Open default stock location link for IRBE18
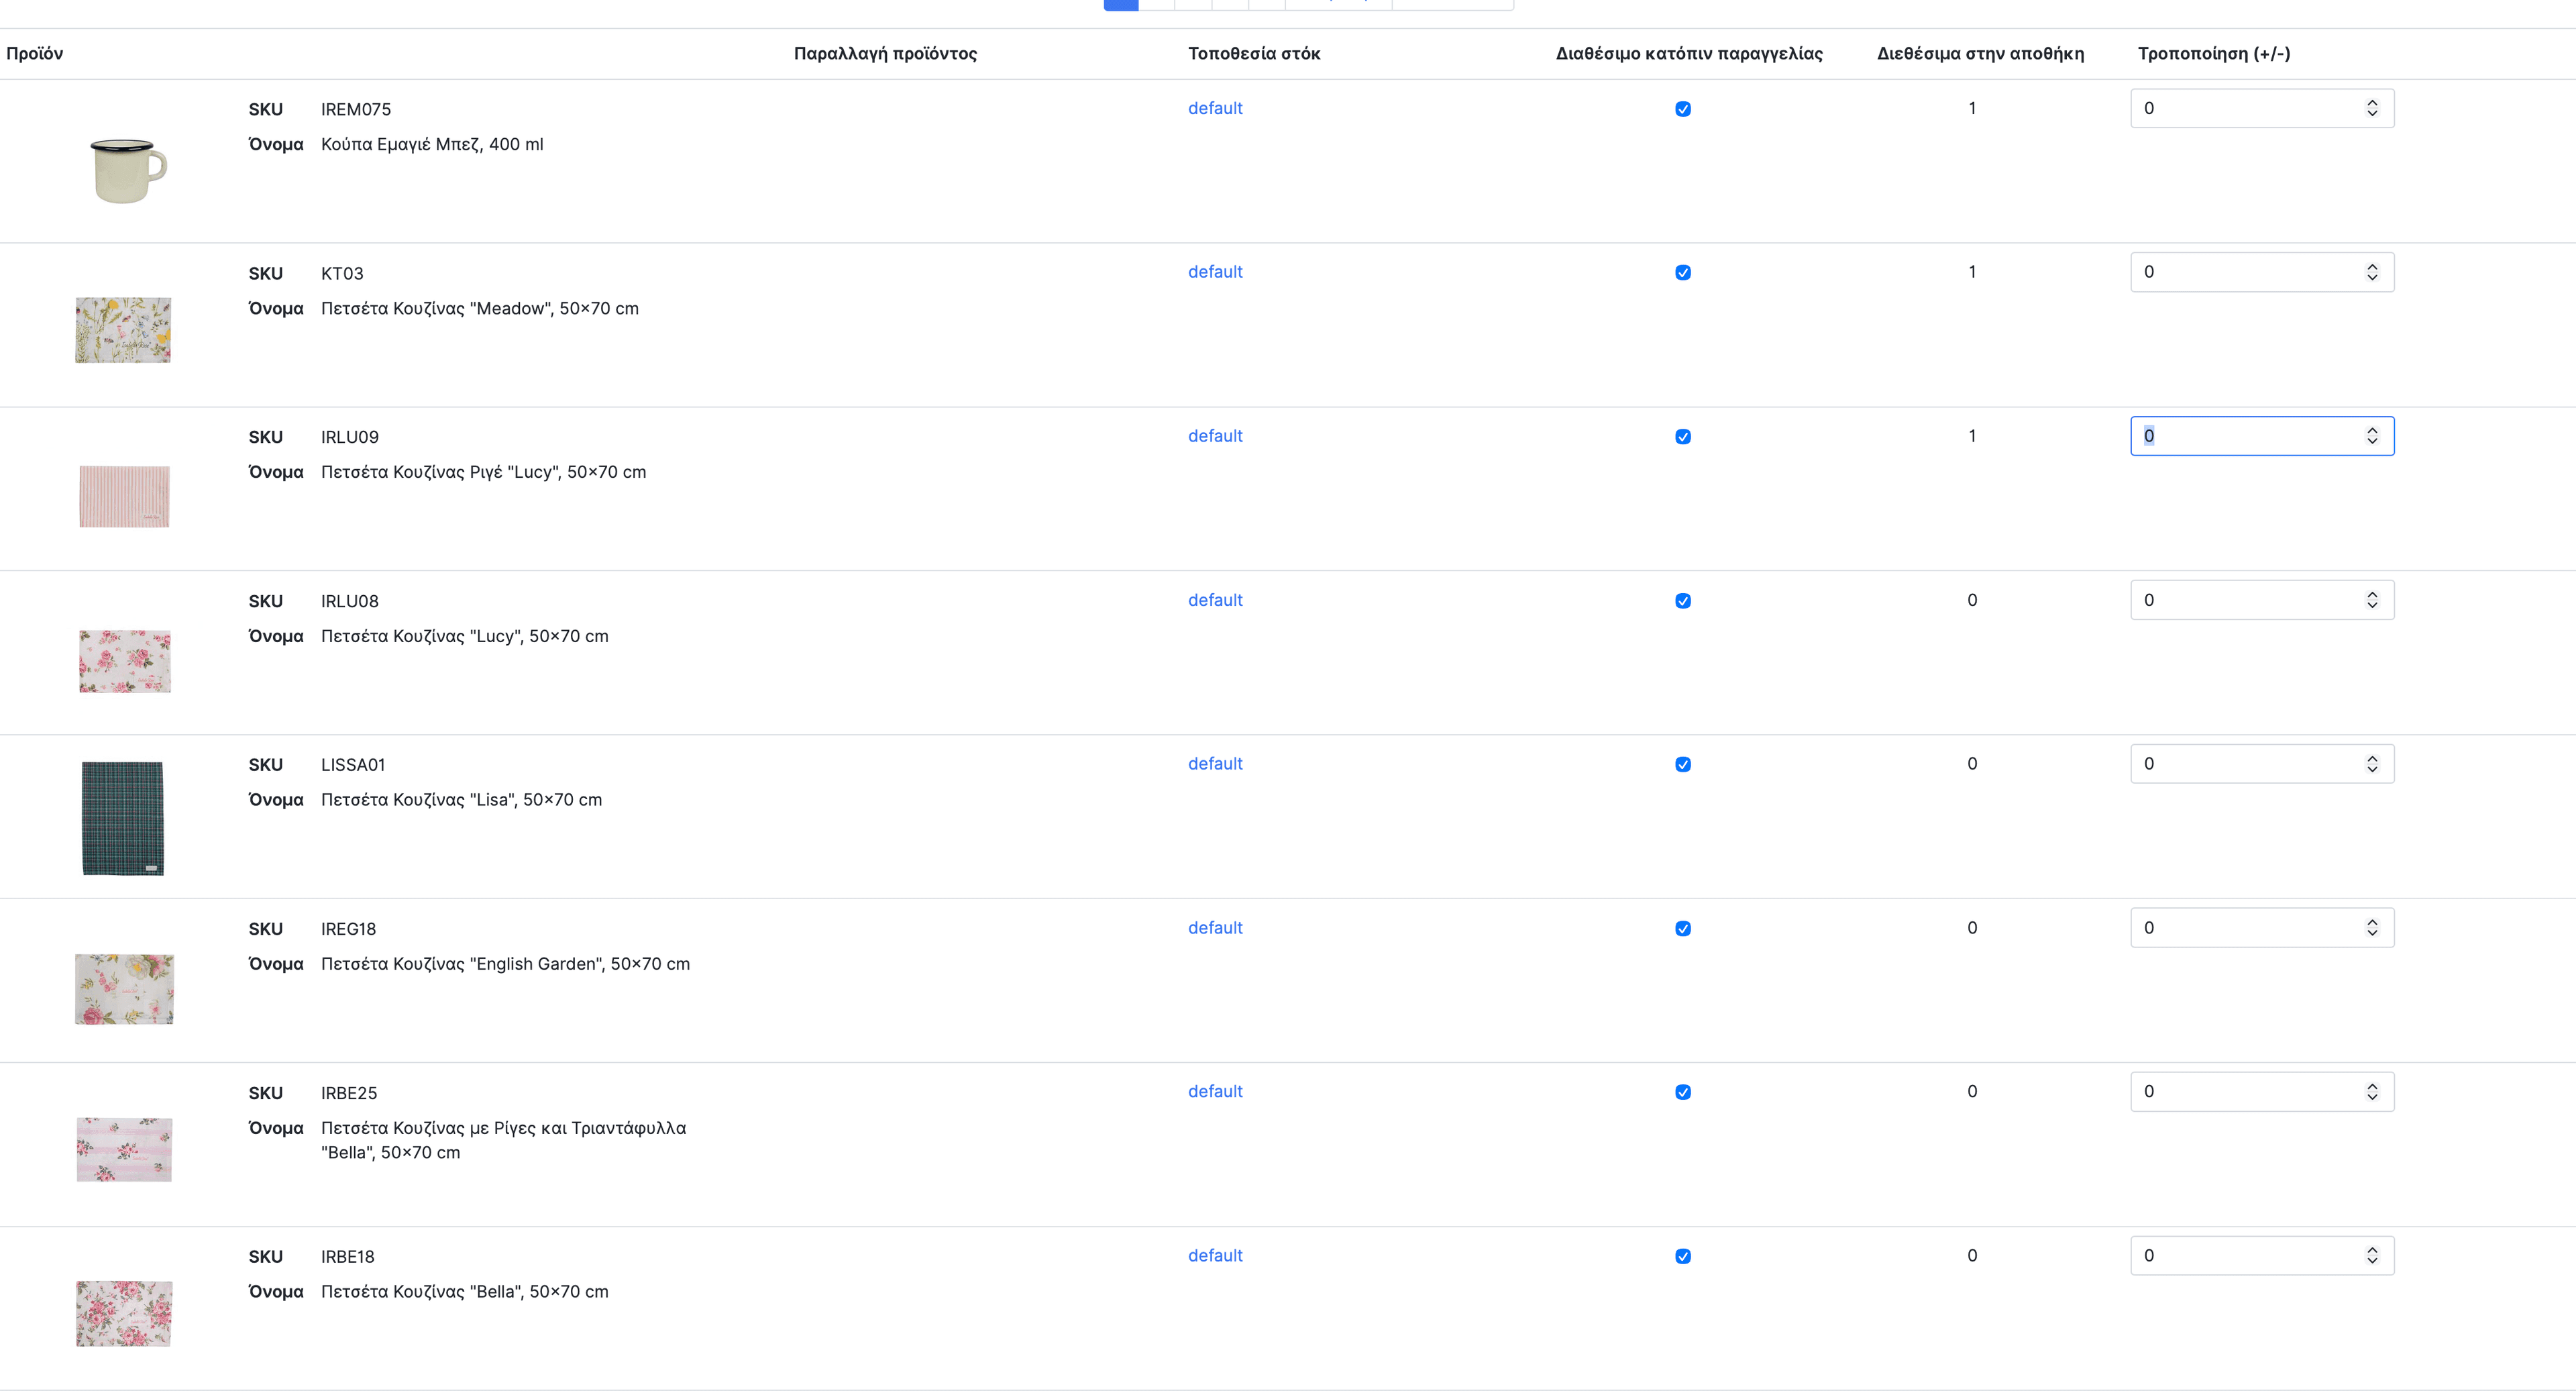Screen dimensions: 2576x1391 [x=1215, y=1256]
